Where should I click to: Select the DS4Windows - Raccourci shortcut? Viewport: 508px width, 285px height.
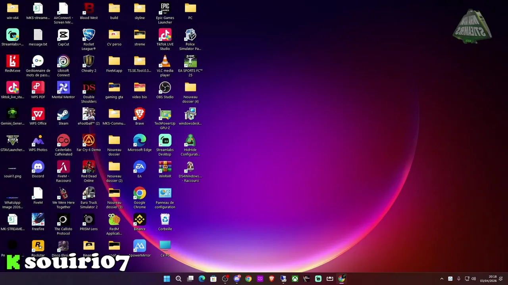[x=190, y=172]
